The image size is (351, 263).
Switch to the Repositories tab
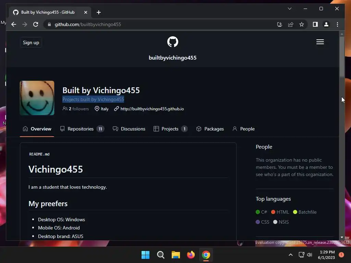[82, 129]
